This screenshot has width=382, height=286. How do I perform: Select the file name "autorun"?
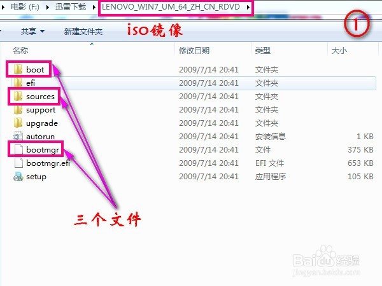(x=41, y=137)
